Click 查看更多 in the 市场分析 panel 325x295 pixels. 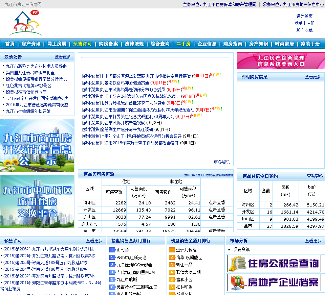pyautogui.click(x=313, y=241)
